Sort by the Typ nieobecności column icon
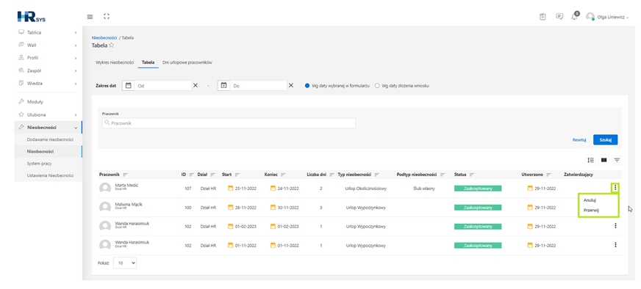Screen dimensions: 641x289 coord(377,175)
